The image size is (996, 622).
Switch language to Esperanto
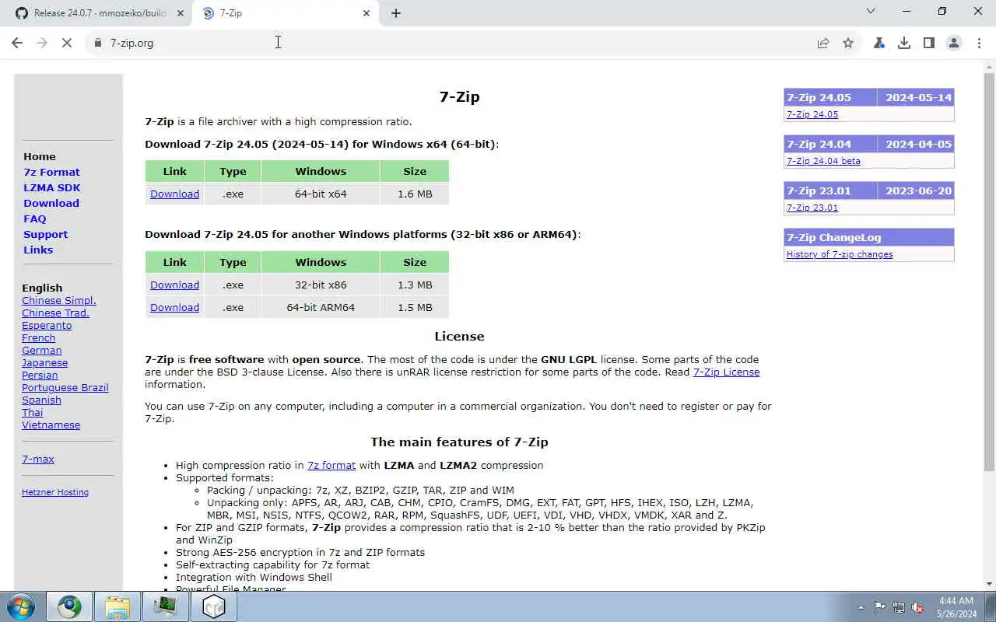47,325
